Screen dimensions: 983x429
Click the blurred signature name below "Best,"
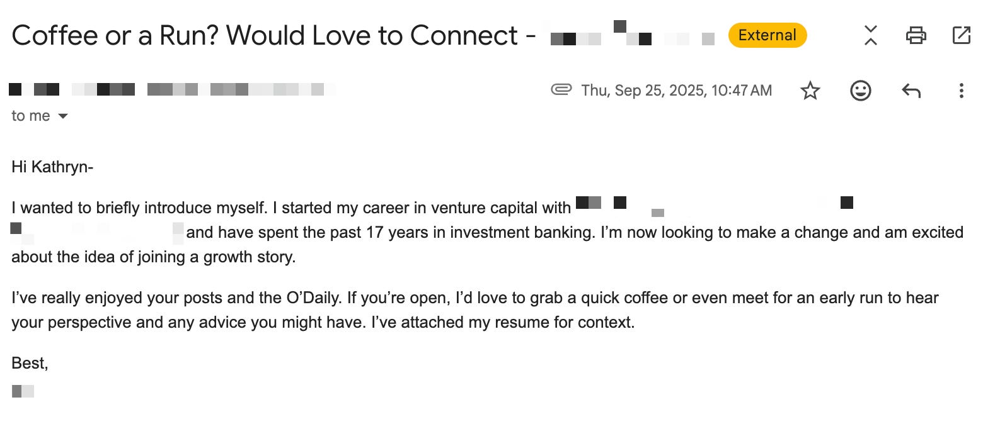[23, 391]
